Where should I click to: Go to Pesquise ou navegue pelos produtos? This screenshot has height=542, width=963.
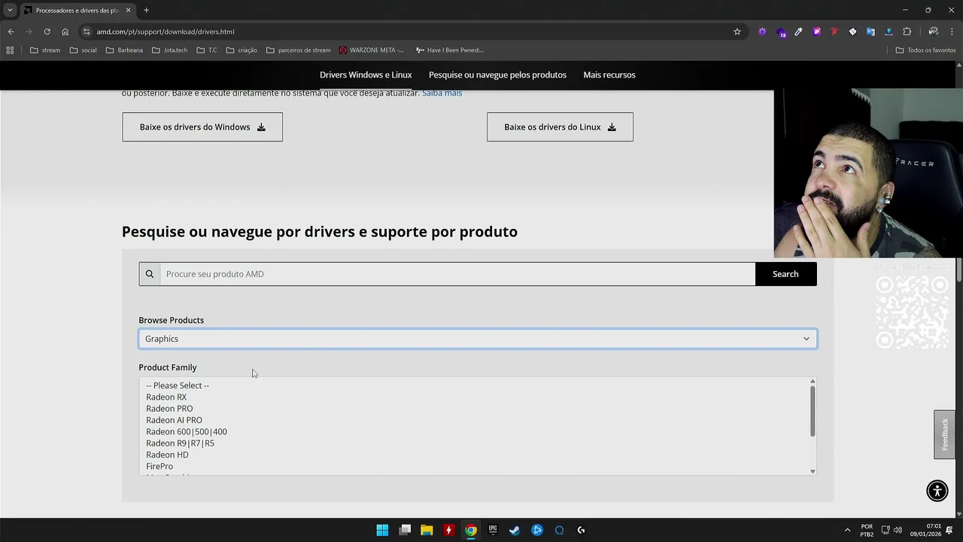click(x=497, y=75)
